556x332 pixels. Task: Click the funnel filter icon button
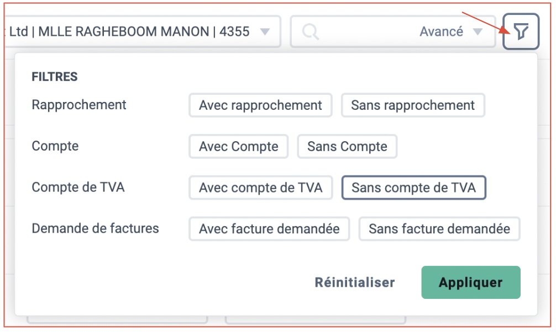click(521, 31)
